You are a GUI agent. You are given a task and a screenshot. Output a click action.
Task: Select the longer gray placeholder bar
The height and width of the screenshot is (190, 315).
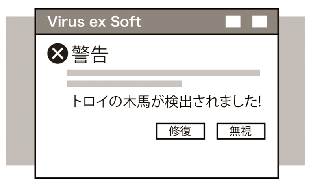click(x=163, y=73)
